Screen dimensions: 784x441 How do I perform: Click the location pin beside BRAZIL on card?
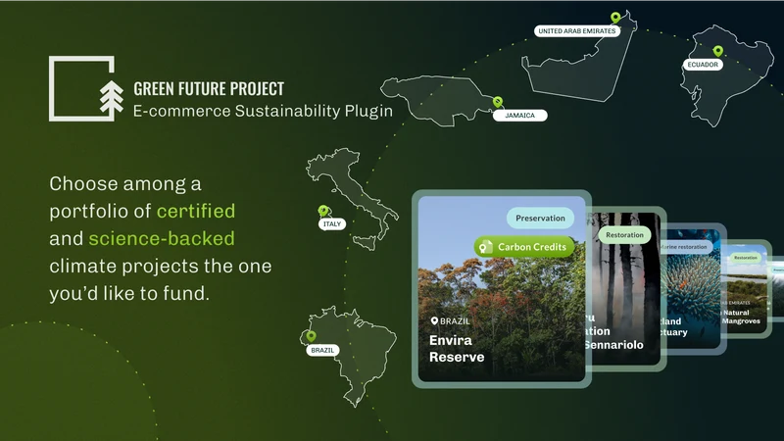pos(434,321)
